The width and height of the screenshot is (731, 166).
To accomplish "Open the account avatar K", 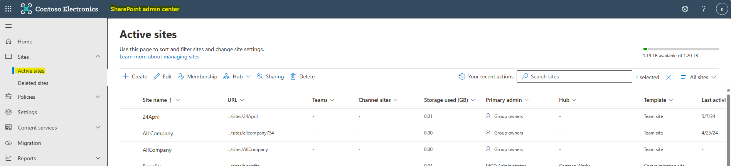I will click(722, 9).
